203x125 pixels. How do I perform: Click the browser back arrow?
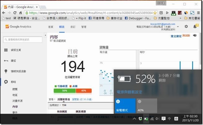[4, 13]
